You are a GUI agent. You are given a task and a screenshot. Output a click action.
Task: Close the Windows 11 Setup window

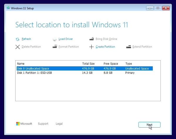coord(166,8)
